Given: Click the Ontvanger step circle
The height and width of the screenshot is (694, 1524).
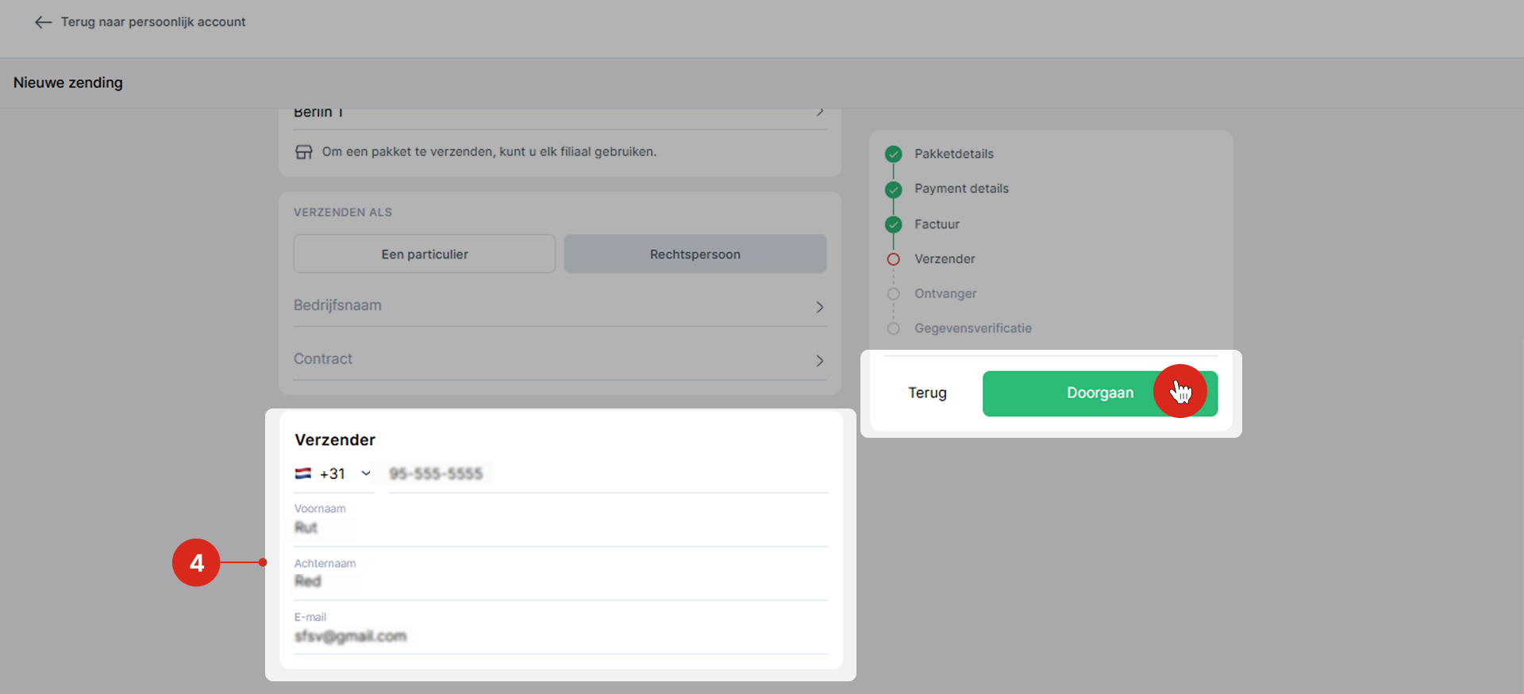Looking at the screenshot, I should coord(893,293).
